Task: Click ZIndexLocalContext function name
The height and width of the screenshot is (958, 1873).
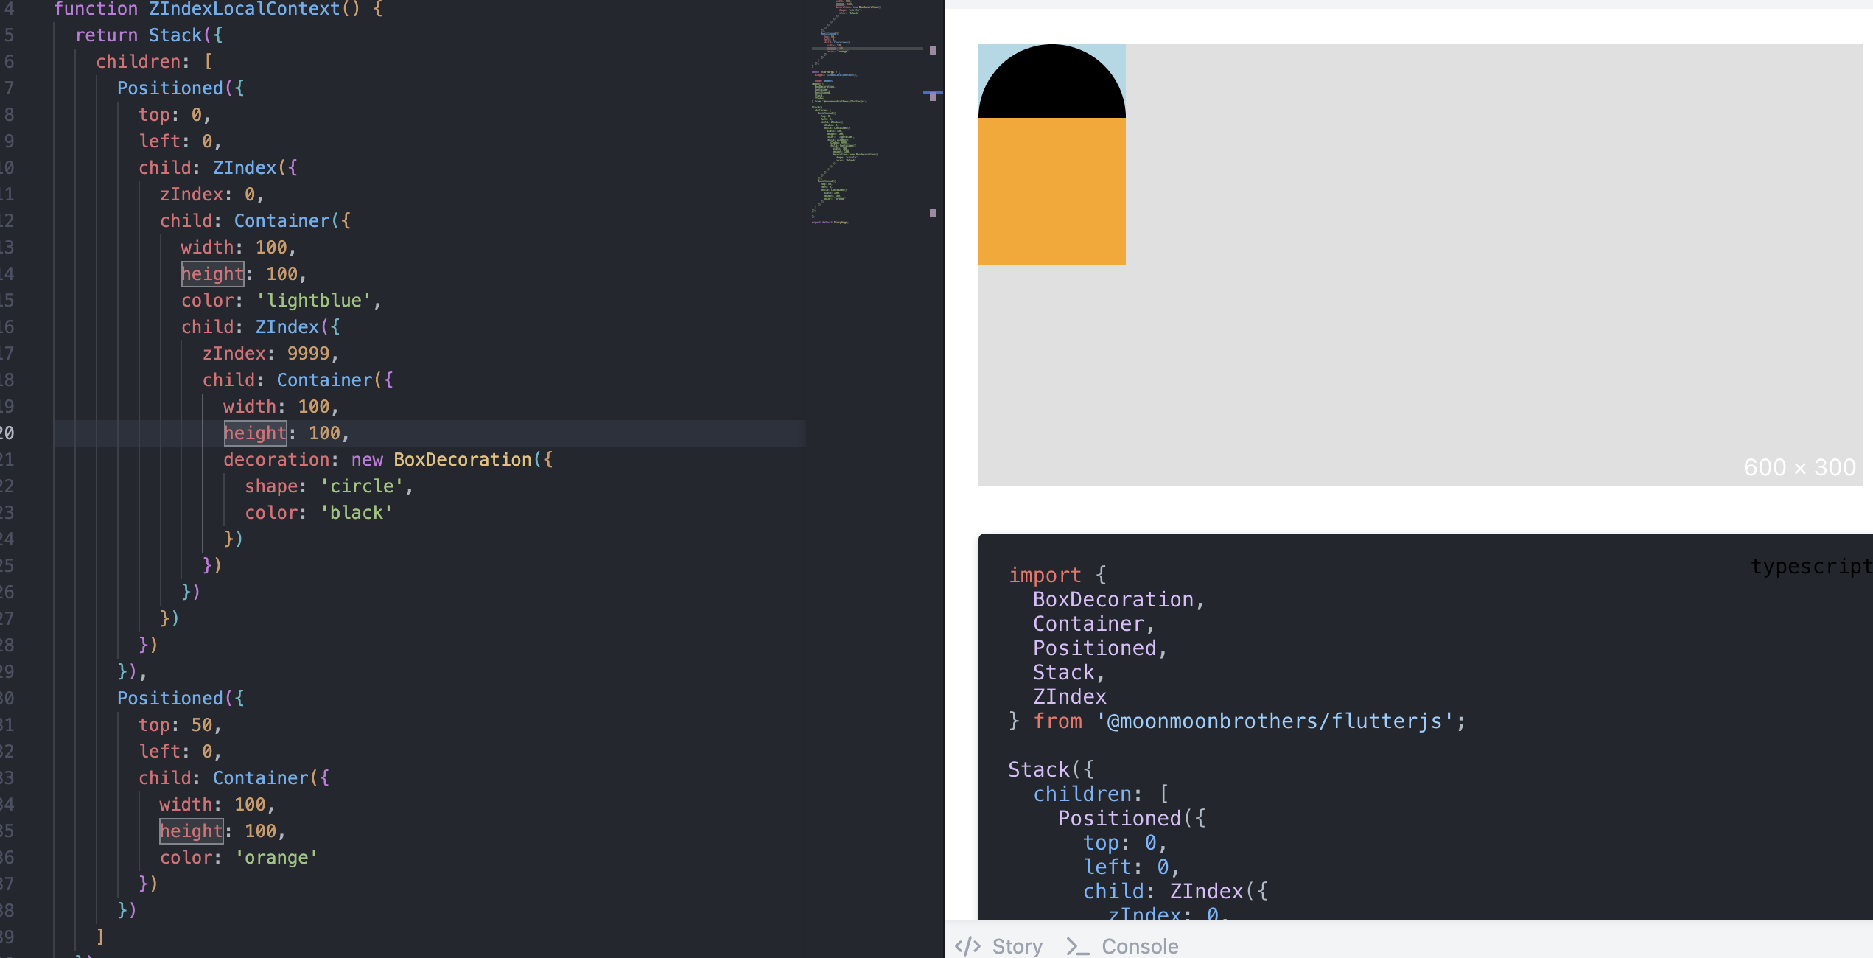Action: 244,9
